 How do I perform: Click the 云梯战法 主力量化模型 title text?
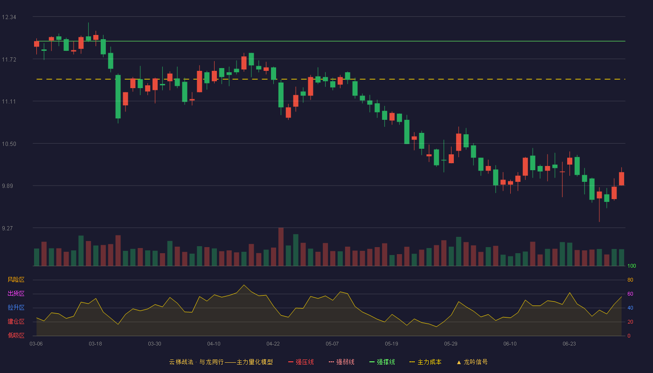[x=221, y=362]
